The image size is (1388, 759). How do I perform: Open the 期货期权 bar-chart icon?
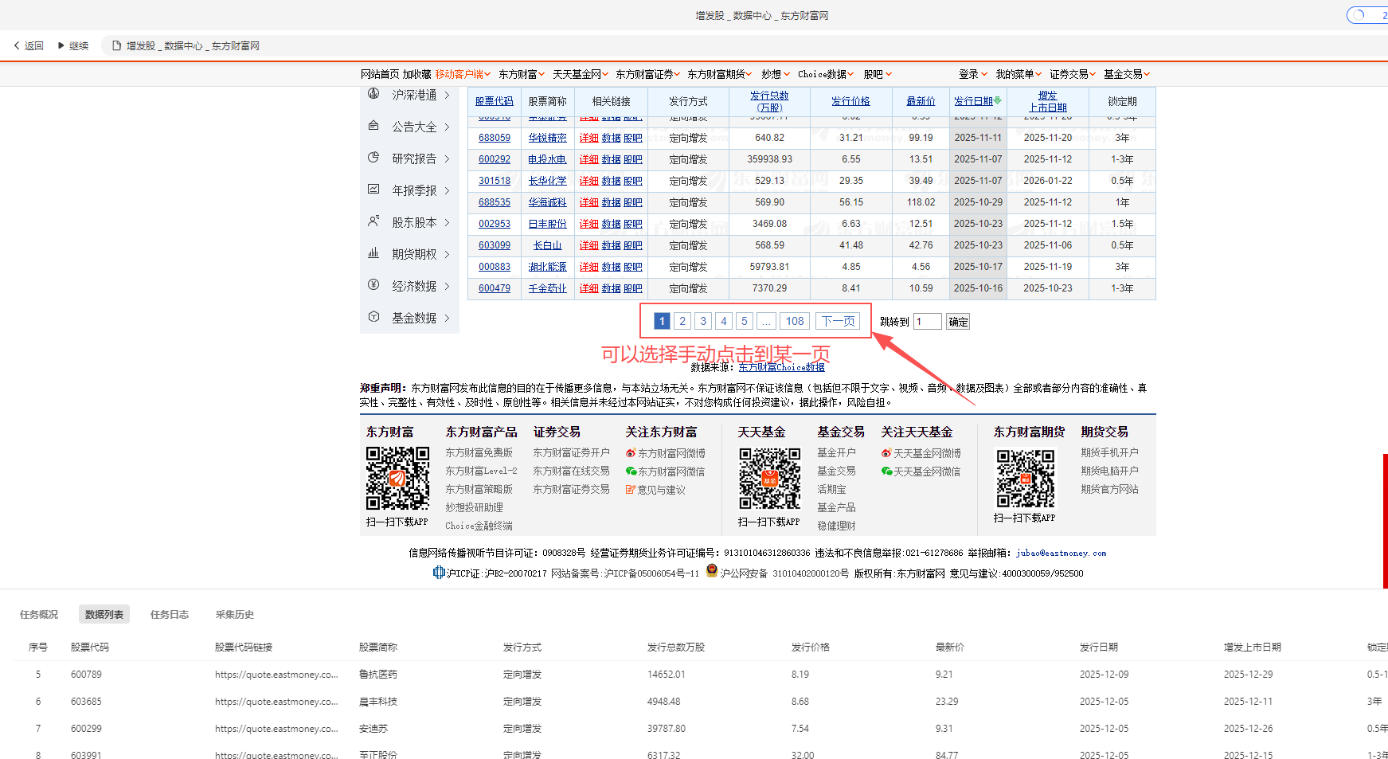coord(373,253)
